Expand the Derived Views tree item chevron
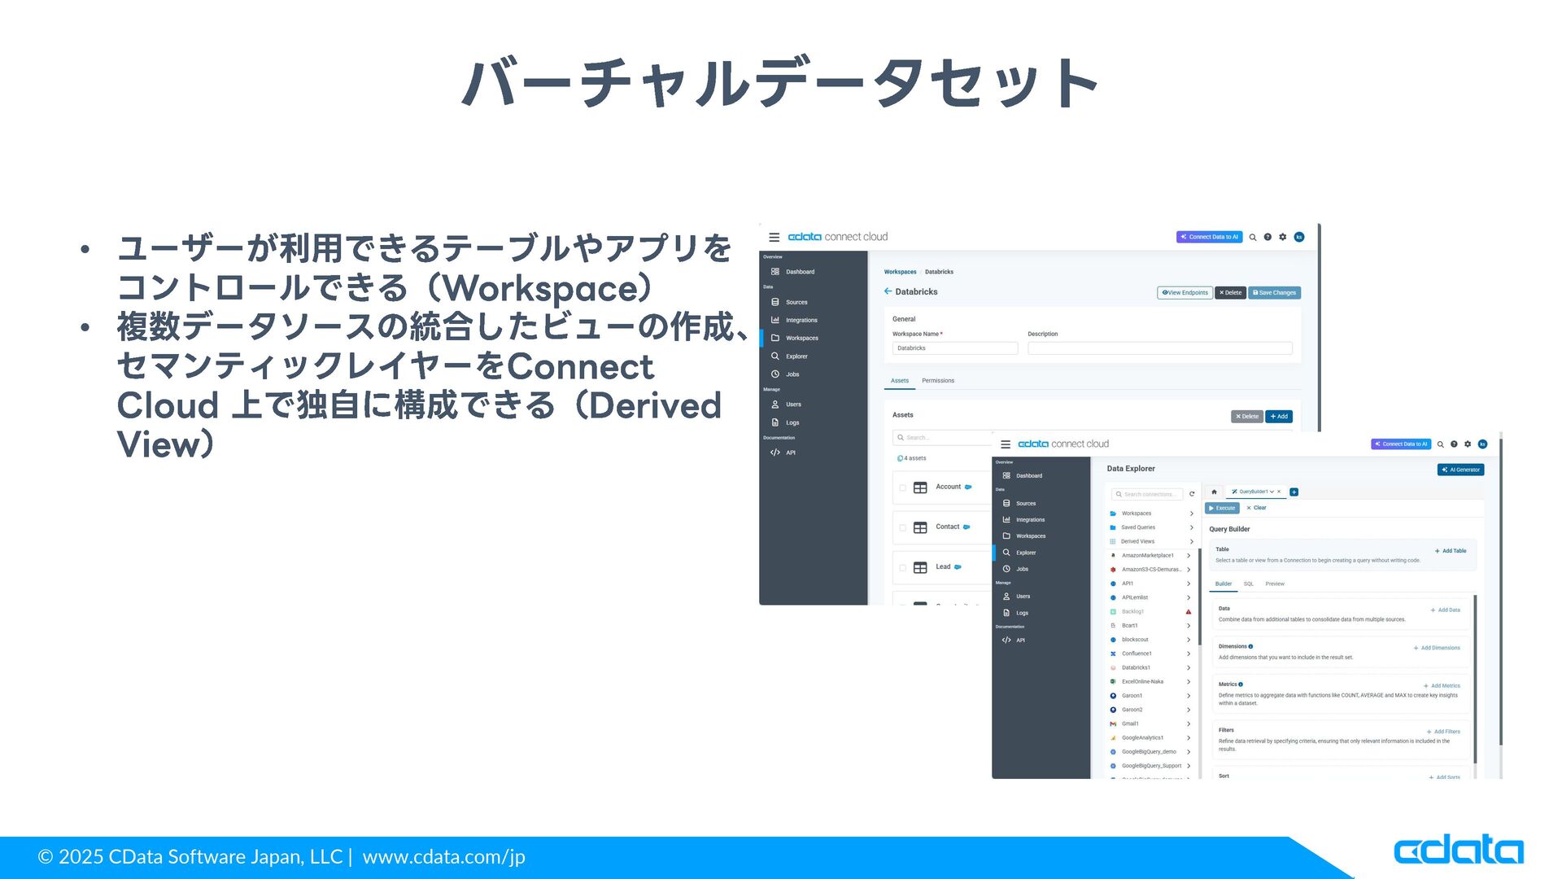This screenshot has height=879, width=1562. click(1191, 541)
